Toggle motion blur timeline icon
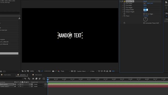This screenshot has height=95, width=168. 40,79
